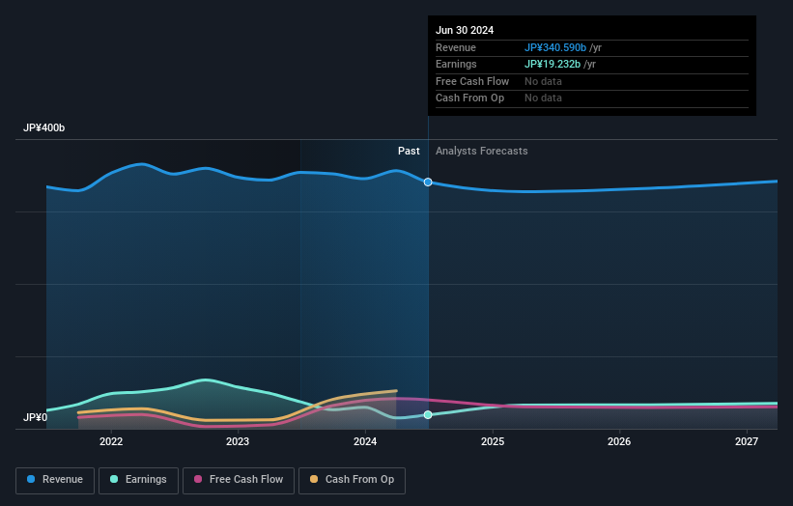Click the tooltip Cash From Op label

click(x=469, y=98)
